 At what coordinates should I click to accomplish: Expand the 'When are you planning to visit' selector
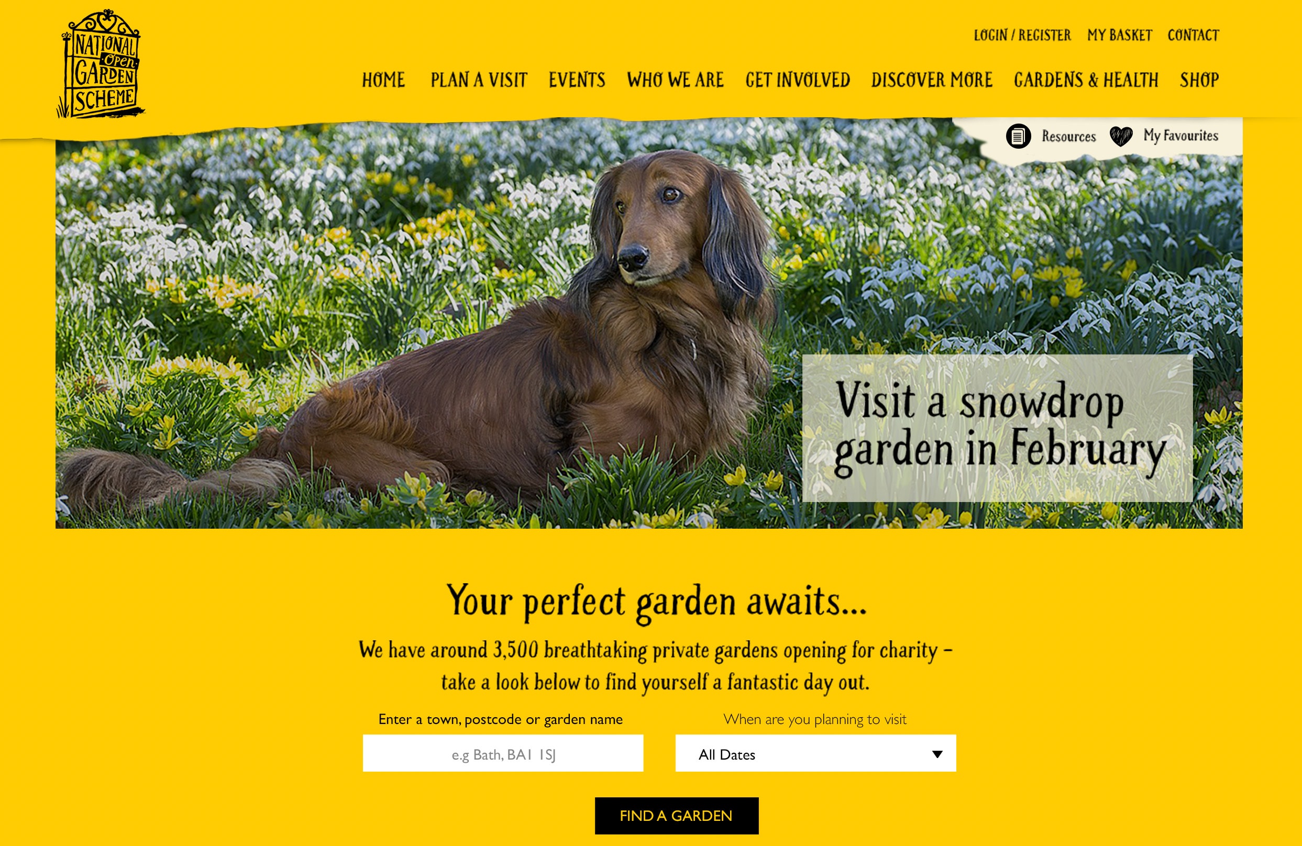click(815, 753)
